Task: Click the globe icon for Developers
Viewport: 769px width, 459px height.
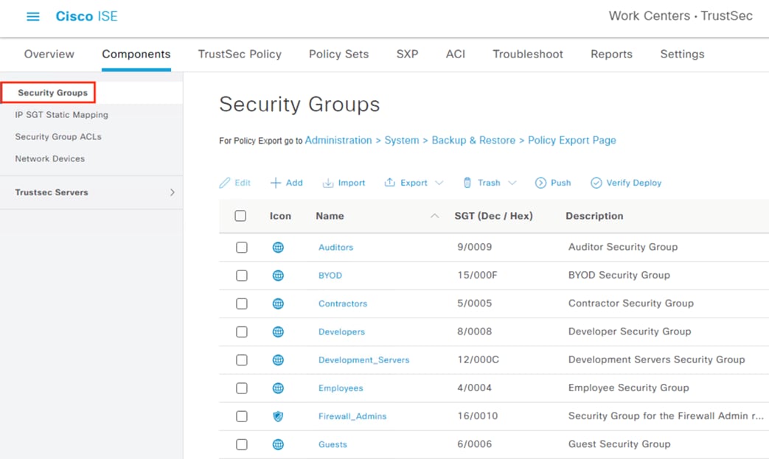Action: pyautogui.click(x=278, y=332)
